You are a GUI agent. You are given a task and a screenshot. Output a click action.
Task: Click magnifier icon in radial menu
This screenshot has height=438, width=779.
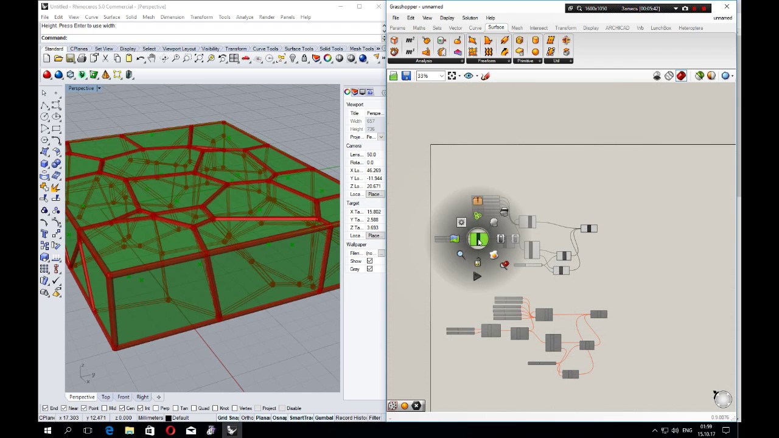[461, 255]
